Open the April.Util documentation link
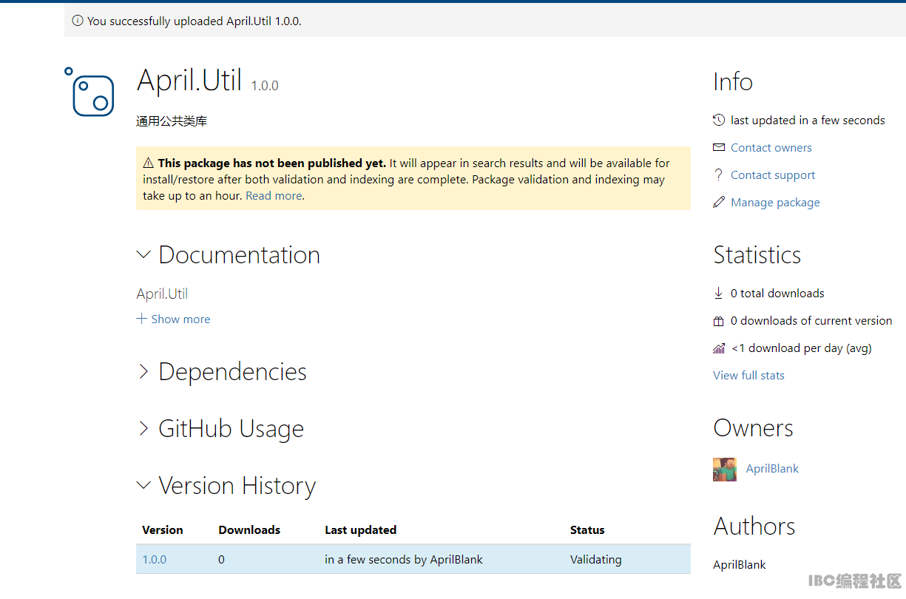 (162, 294)
